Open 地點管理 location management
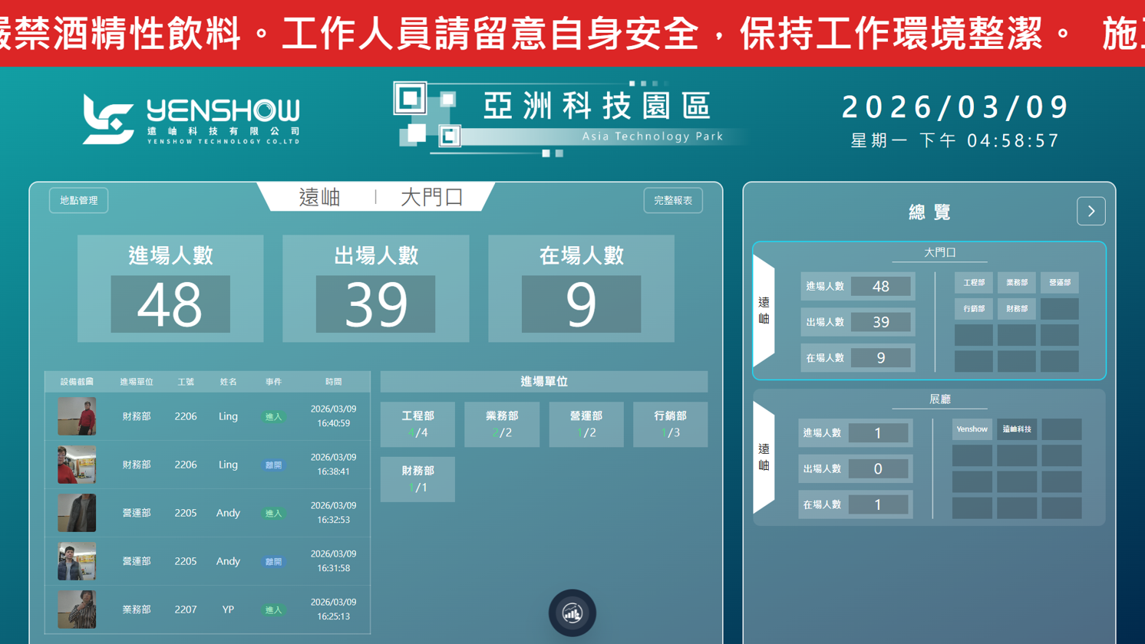This screenshot has height=644, width=1145. click(x=79, y=201)
